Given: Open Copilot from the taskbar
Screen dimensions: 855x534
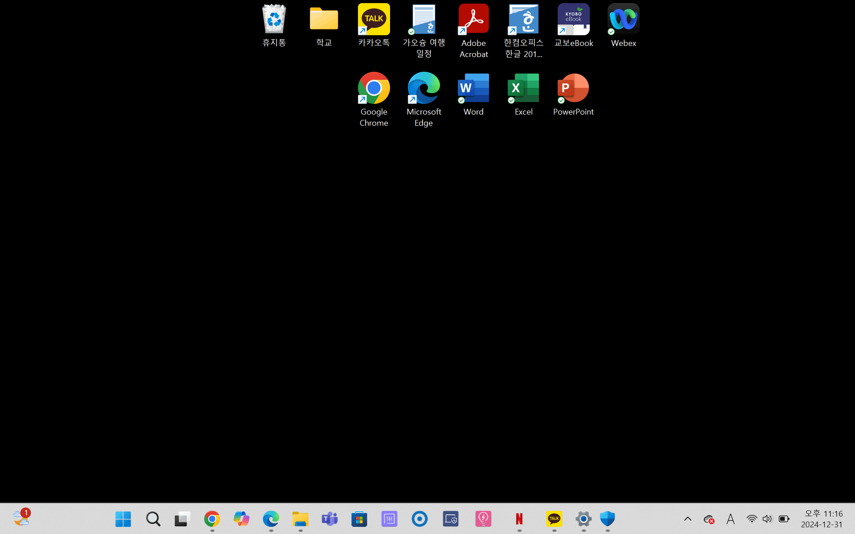Looking at the screenshot, I should 242,519.
